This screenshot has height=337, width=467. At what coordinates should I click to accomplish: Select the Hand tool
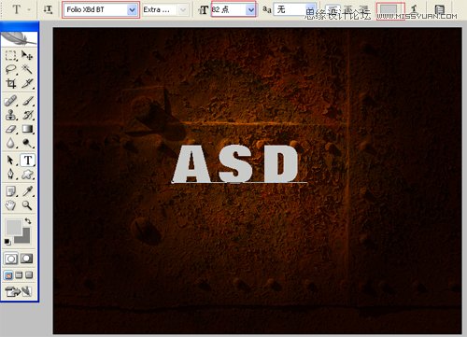point(11,205)
